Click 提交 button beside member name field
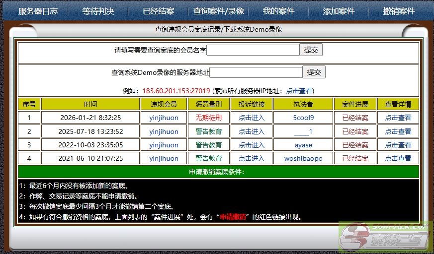 coord(311,50)
